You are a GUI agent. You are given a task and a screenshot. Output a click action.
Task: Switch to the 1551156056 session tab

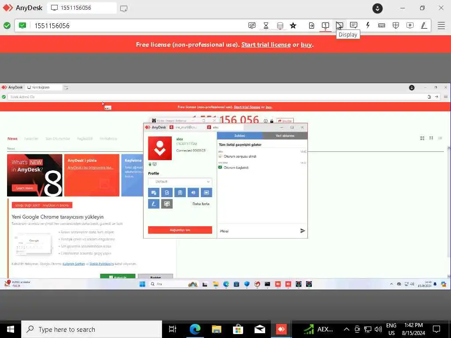pyautogui.click(x=82, y=8)
